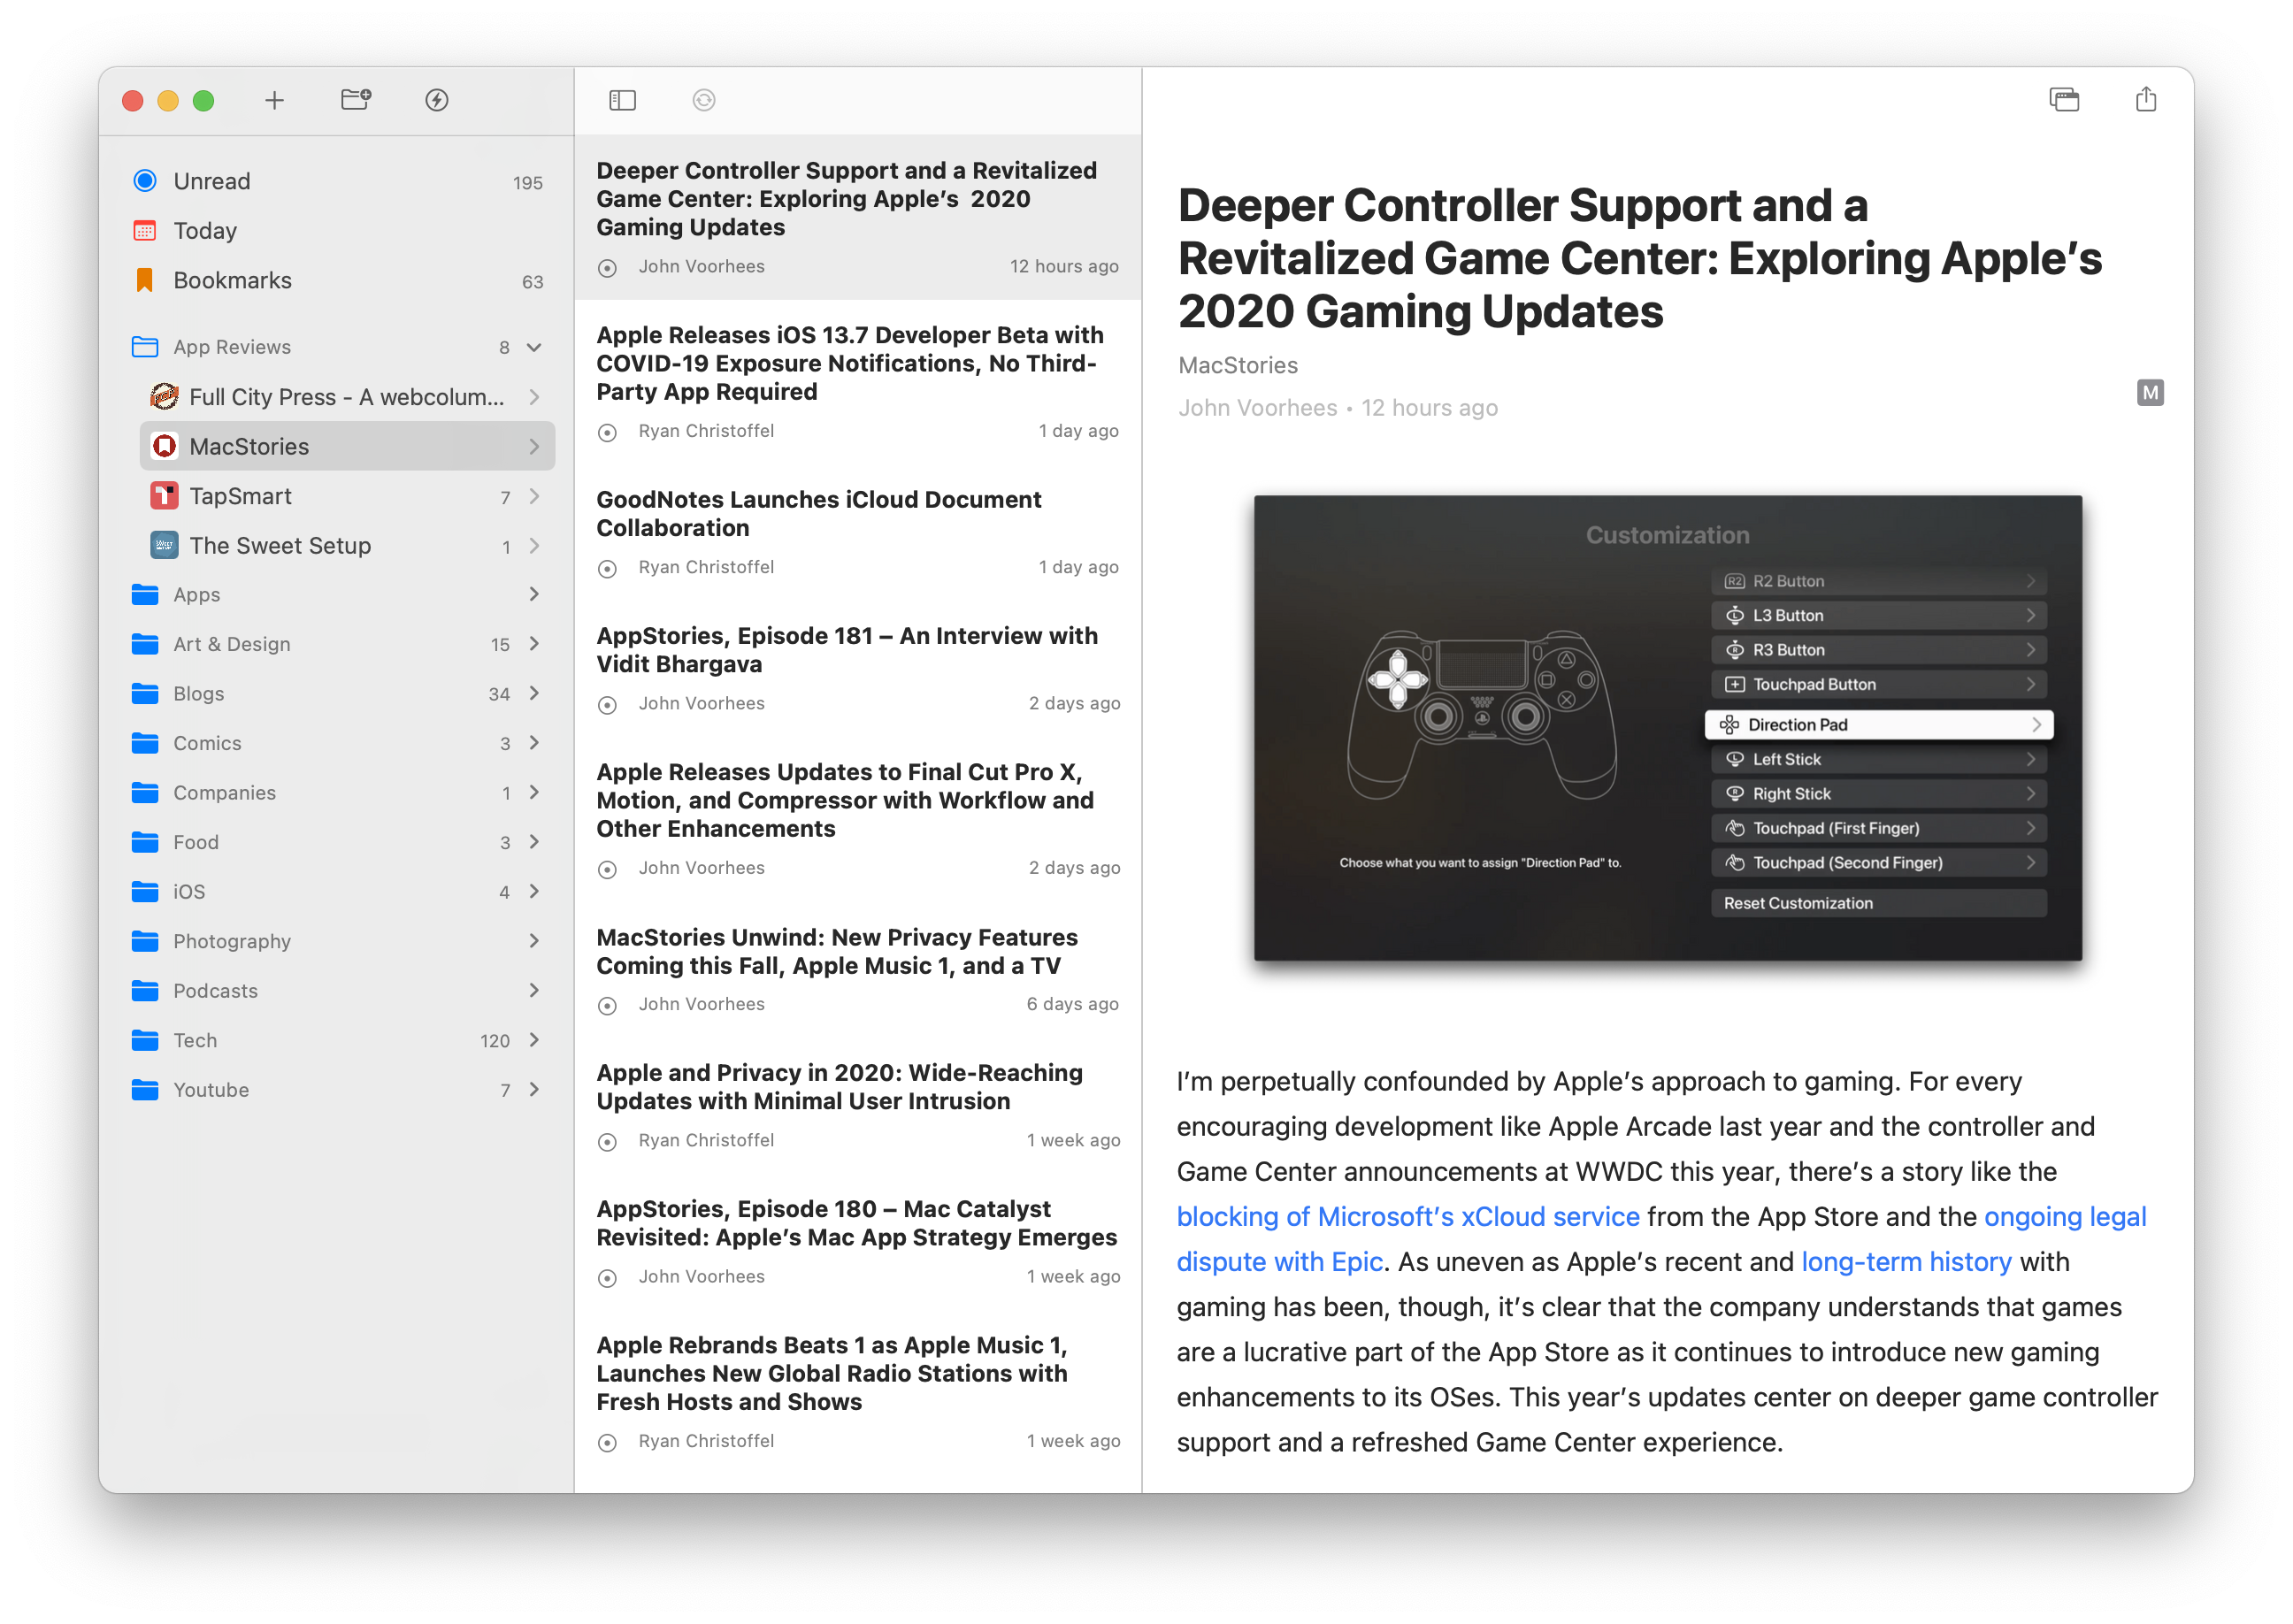The image size is (2293, 1624).
Task: Click the Full City Press feed icon
Action: point(164,397)
